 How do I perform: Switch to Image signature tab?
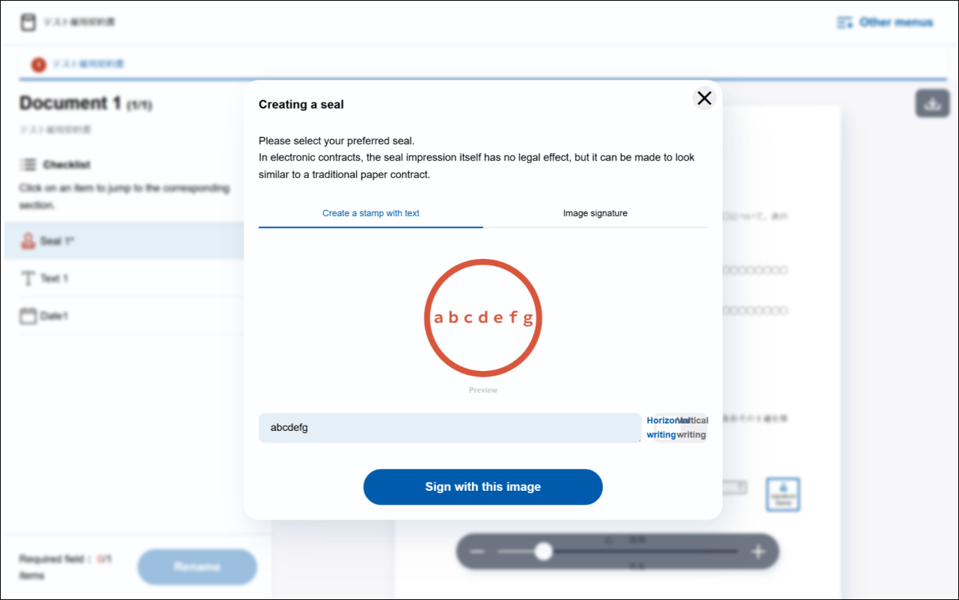595,213
